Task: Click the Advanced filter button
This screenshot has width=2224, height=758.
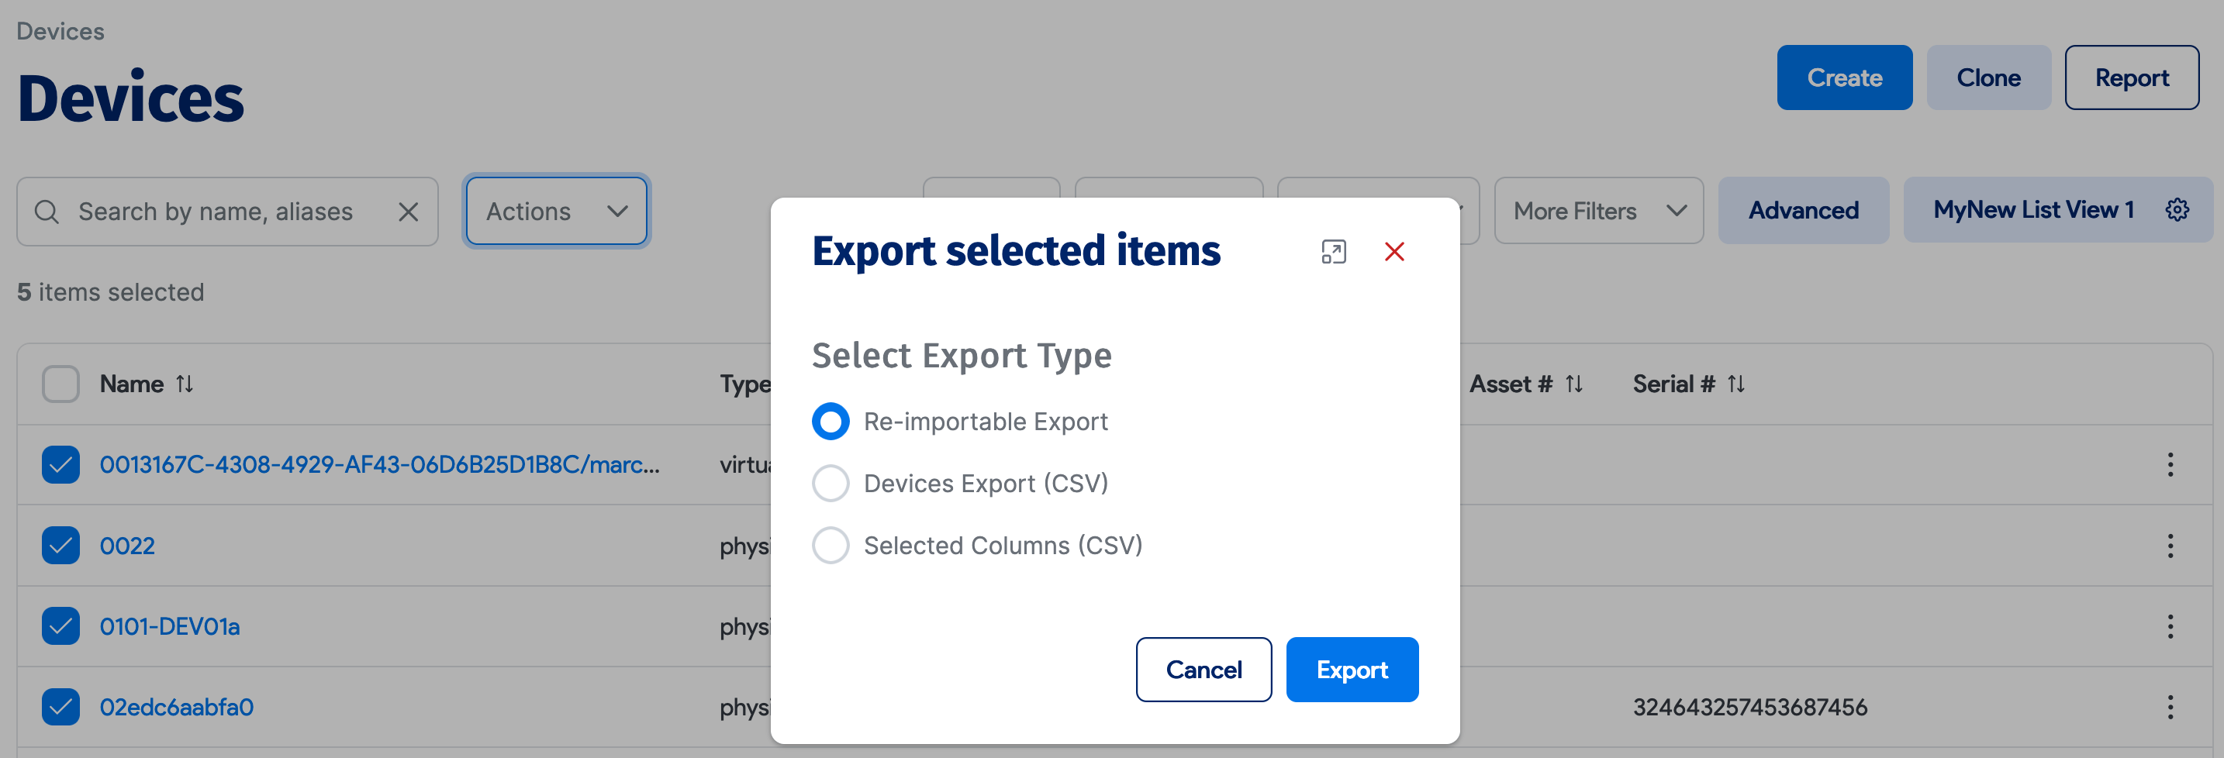Action: (x=1803, y=210)
